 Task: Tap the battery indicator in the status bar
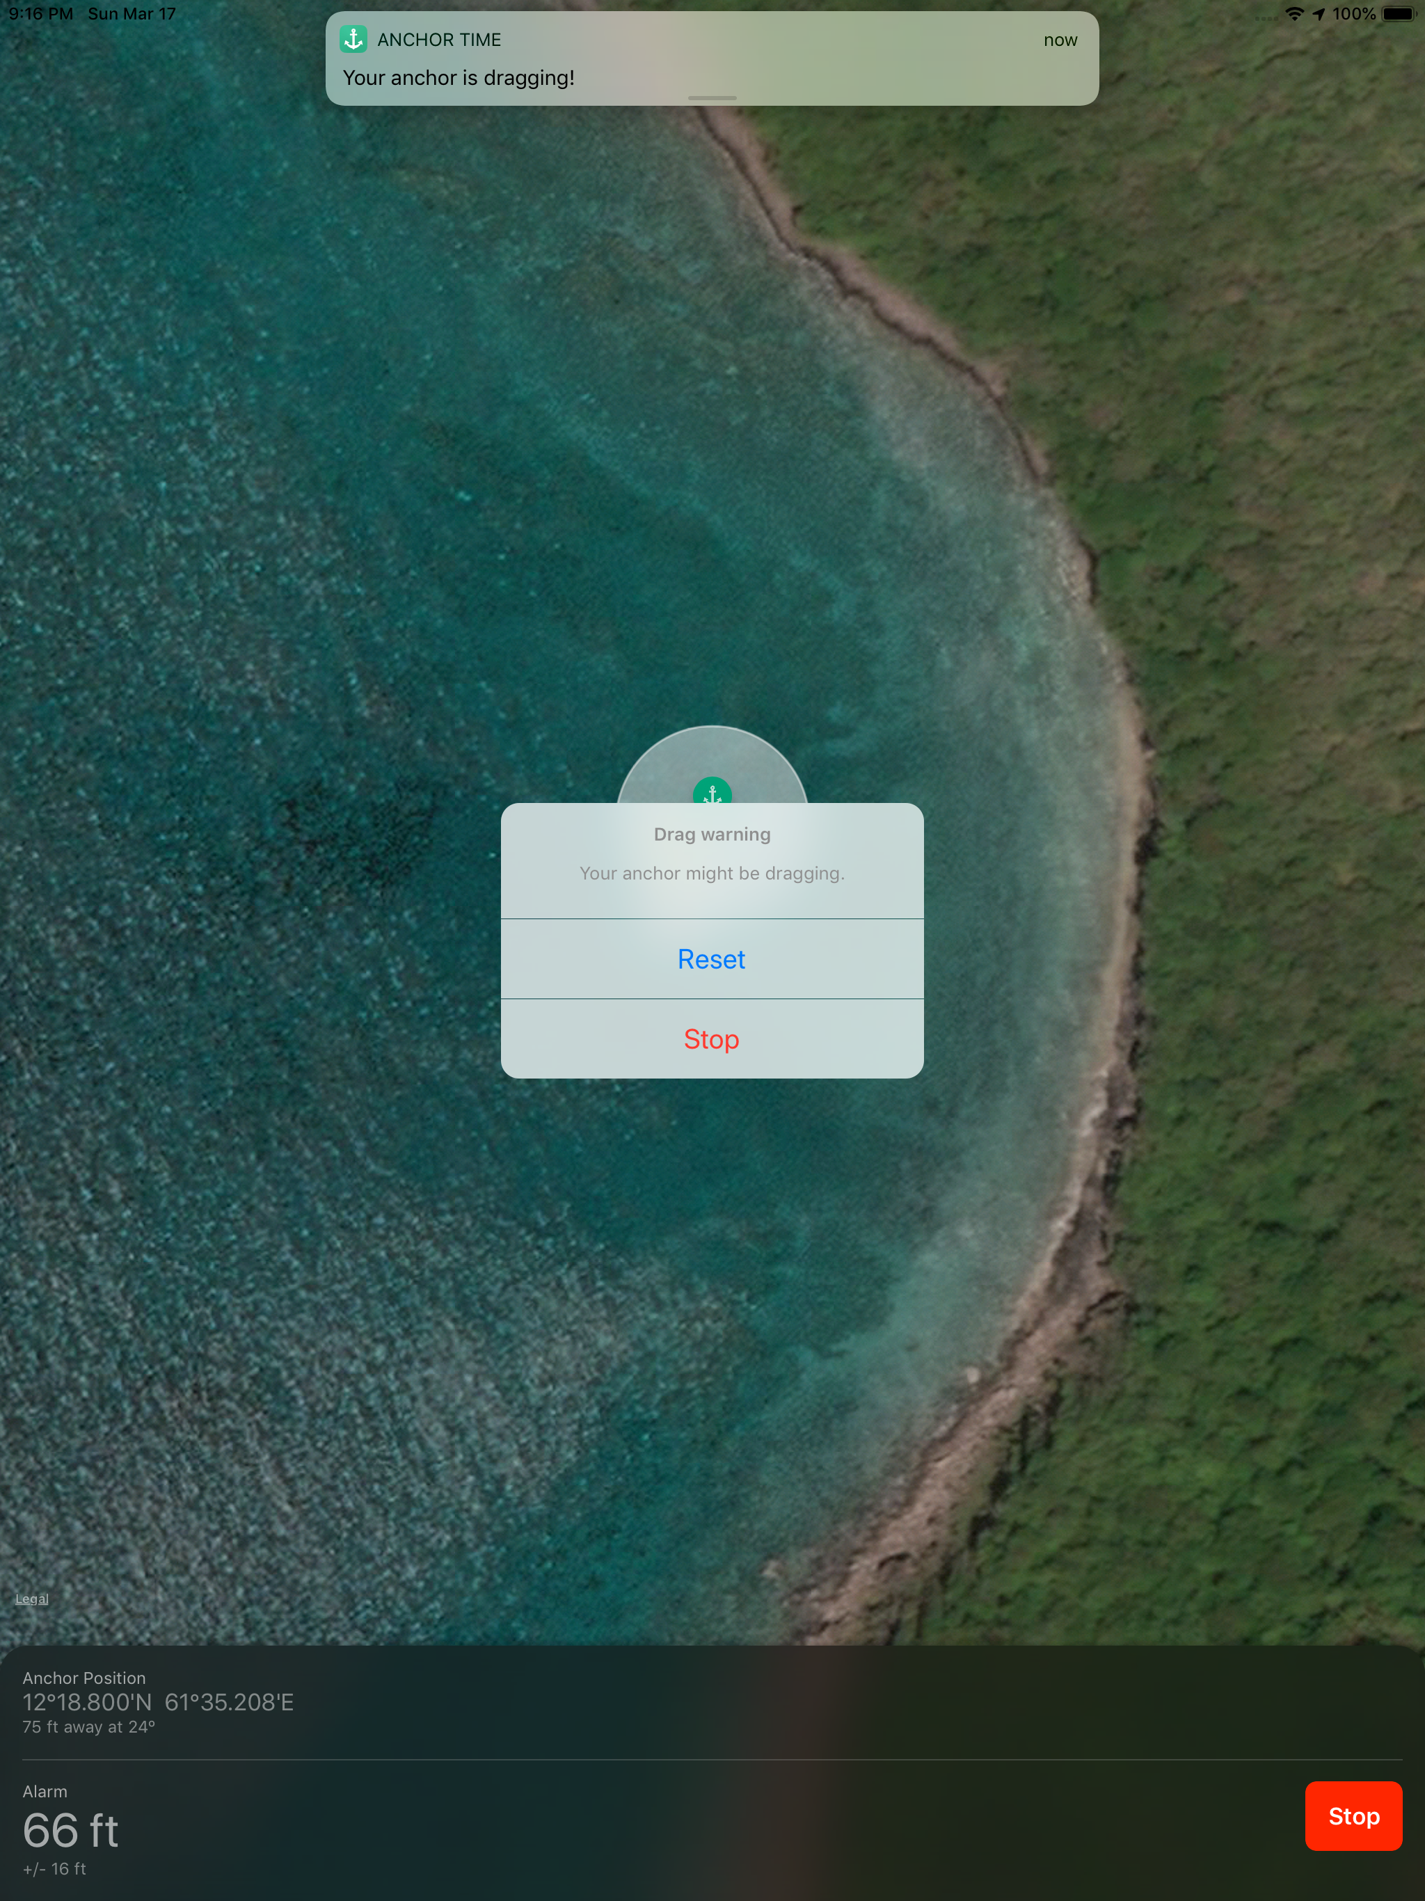click(x=1399, y=14)
